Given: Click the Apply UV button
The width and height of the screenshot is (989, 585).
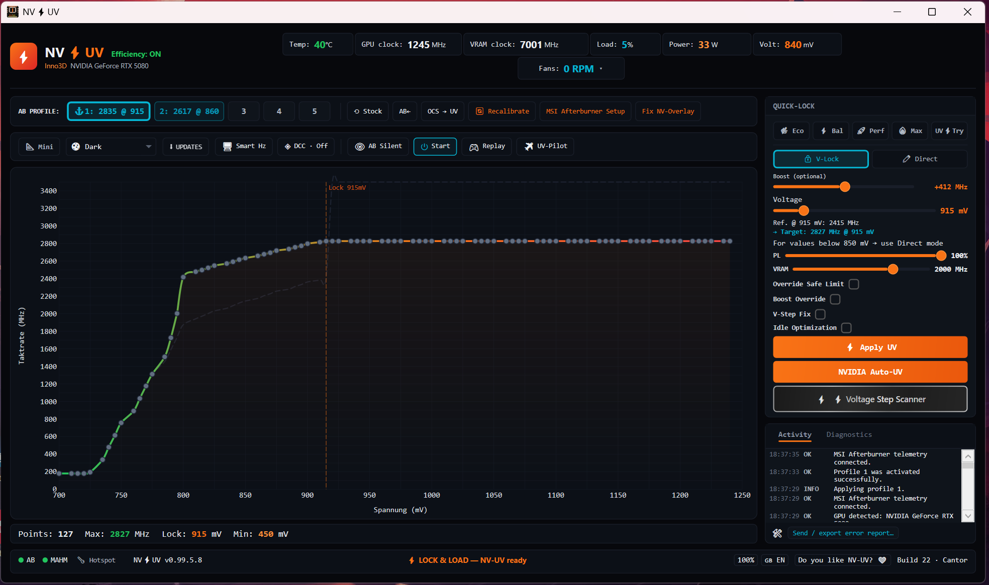Looking at the screenshot, I should pos(870,347).
